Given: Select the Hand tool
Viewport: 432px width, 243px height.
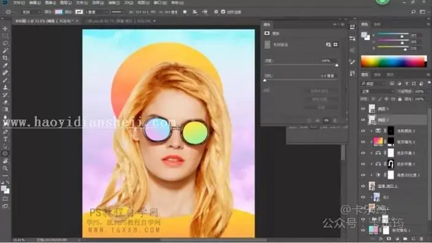Looking at the screenshot, I should pyautogui.click(x=5, y=161).
